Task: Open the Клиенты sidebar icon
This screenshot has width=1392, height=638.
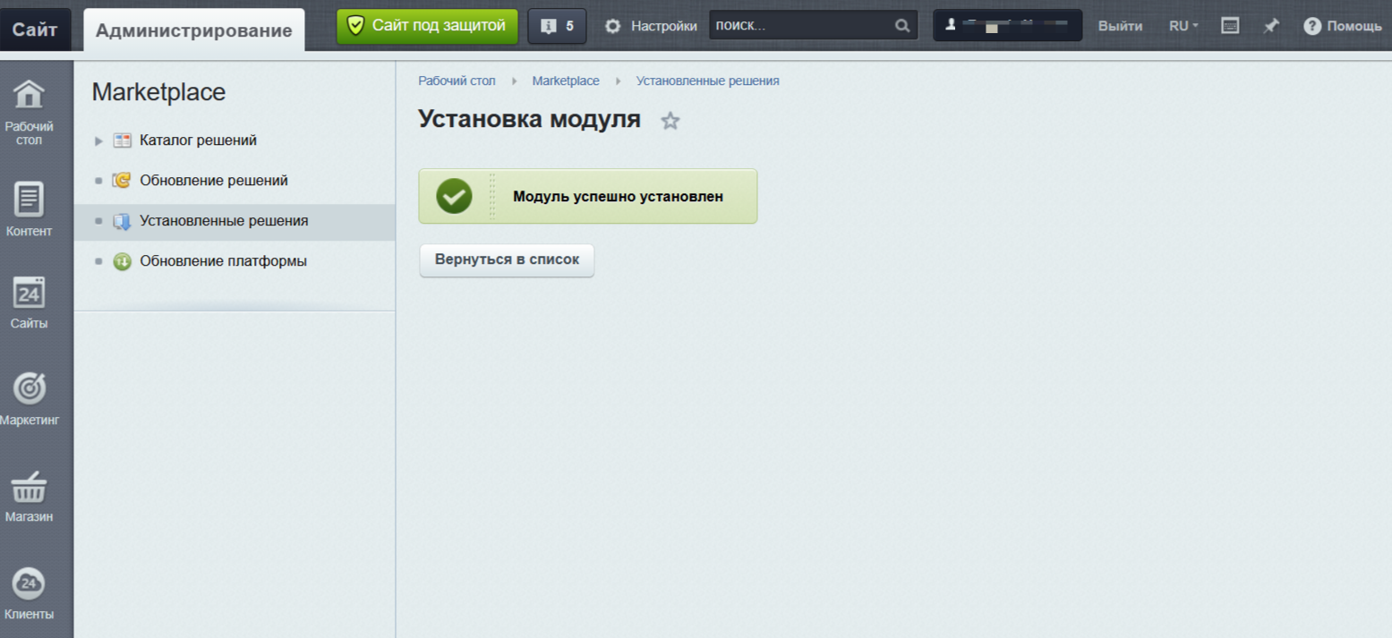Action: click(x=29, y=583)
